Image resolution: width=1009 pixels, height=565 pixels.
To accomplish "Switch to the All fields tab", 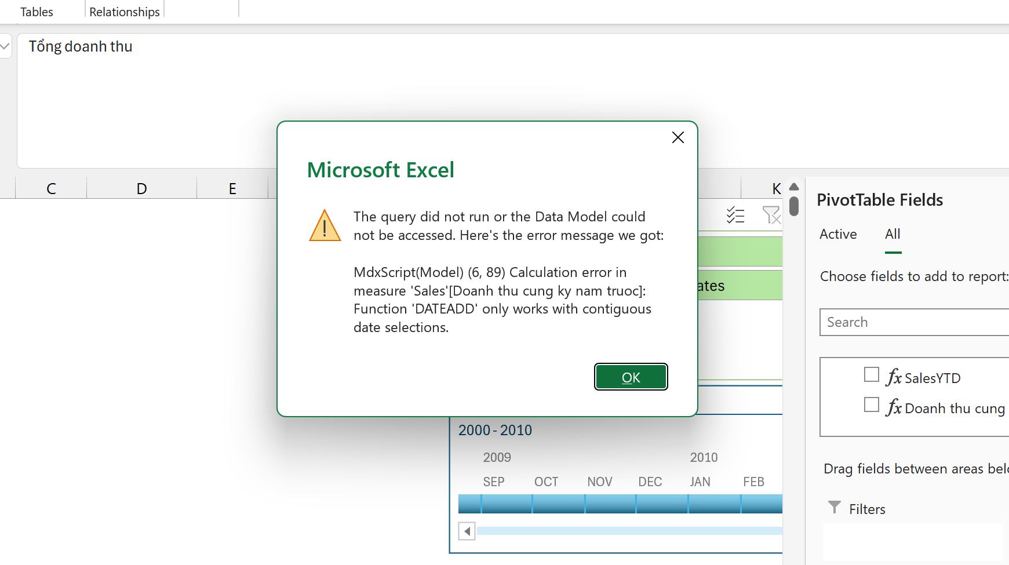I will (x=893, y=234).
